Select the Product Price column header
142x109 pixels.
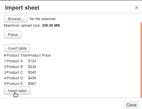point(39,55)
